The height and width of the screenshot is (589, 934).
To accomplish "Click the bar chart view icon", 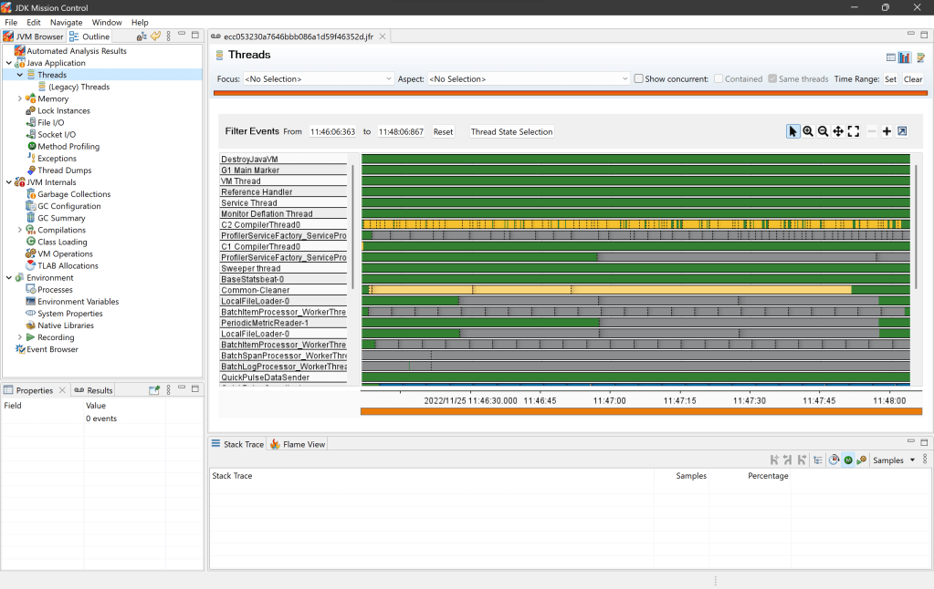I will (x=905, y=57).
